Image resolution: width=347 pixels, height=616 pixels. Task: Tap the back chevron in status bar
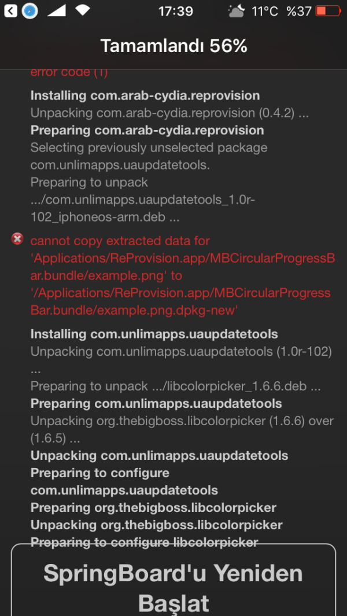(x=10, y=11)
